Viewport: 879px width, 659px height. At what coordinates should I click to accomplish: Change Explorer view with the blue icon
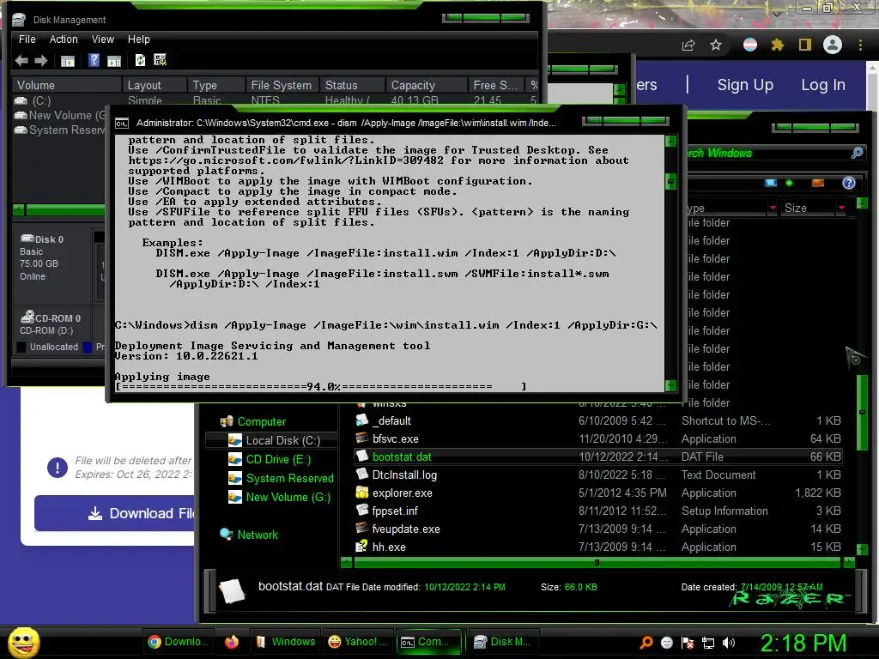click(771, 183)
